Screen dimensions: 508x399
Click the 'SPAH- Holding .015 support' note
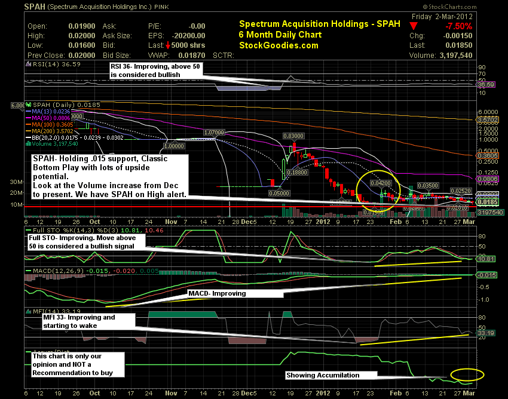[110, 177]
